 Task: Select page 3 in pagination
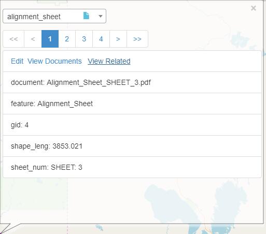click(x=84, y=39)
